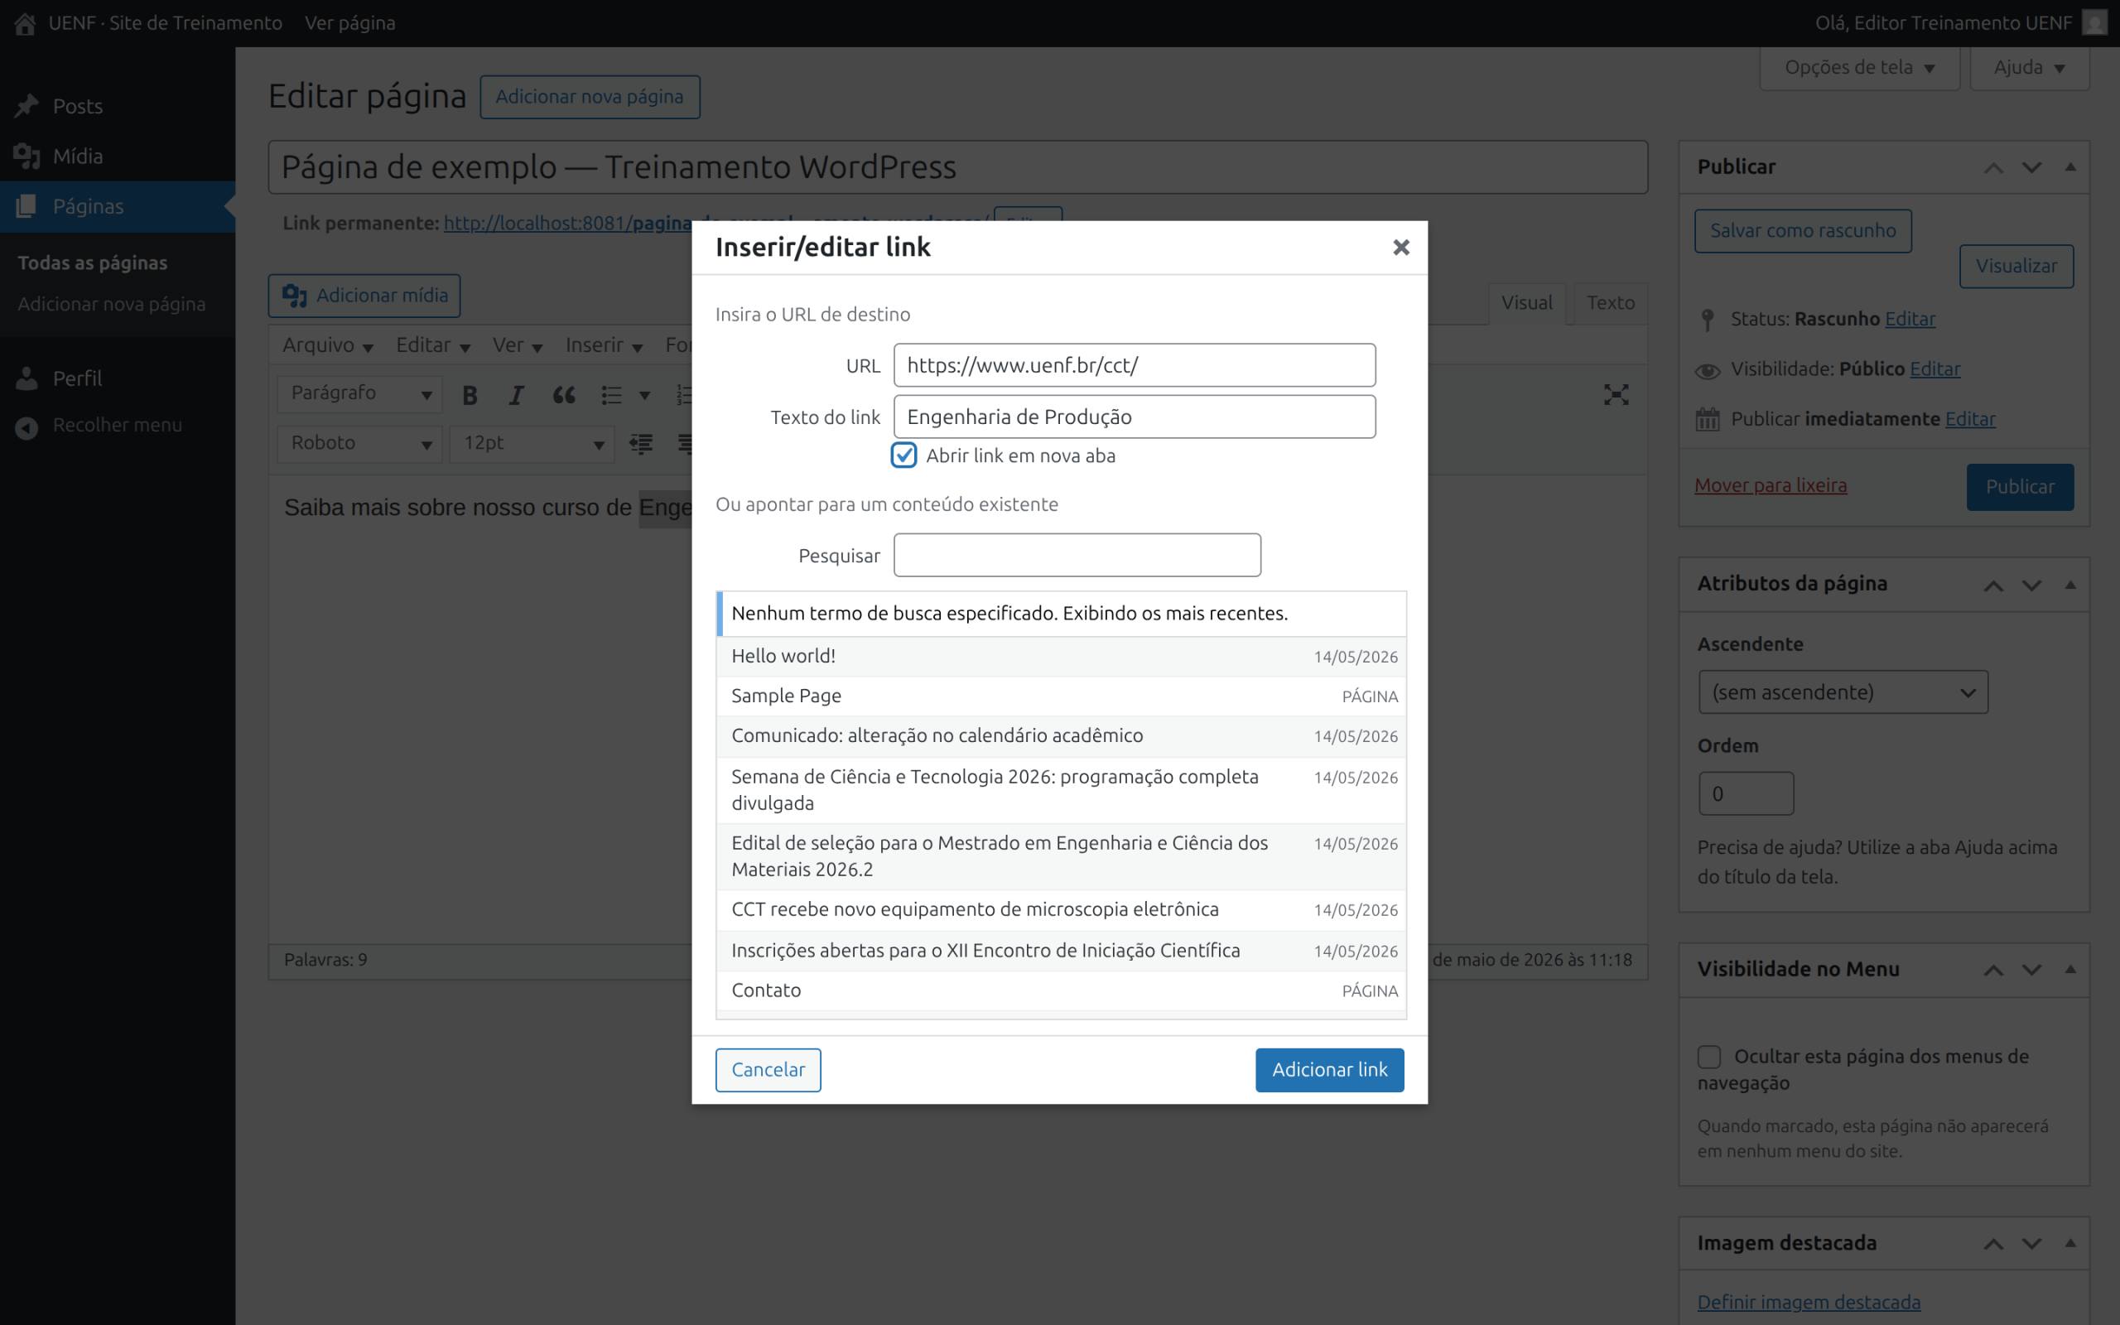Open bulleted list style dropdown arrow

[644, 394]
